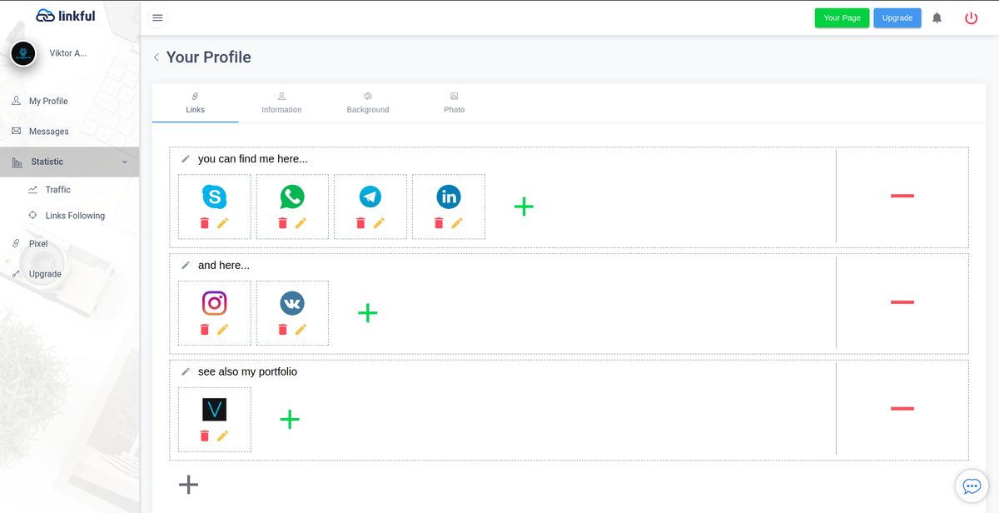
Task: Click the blue Upgrade button
Action: pos(897,17)
